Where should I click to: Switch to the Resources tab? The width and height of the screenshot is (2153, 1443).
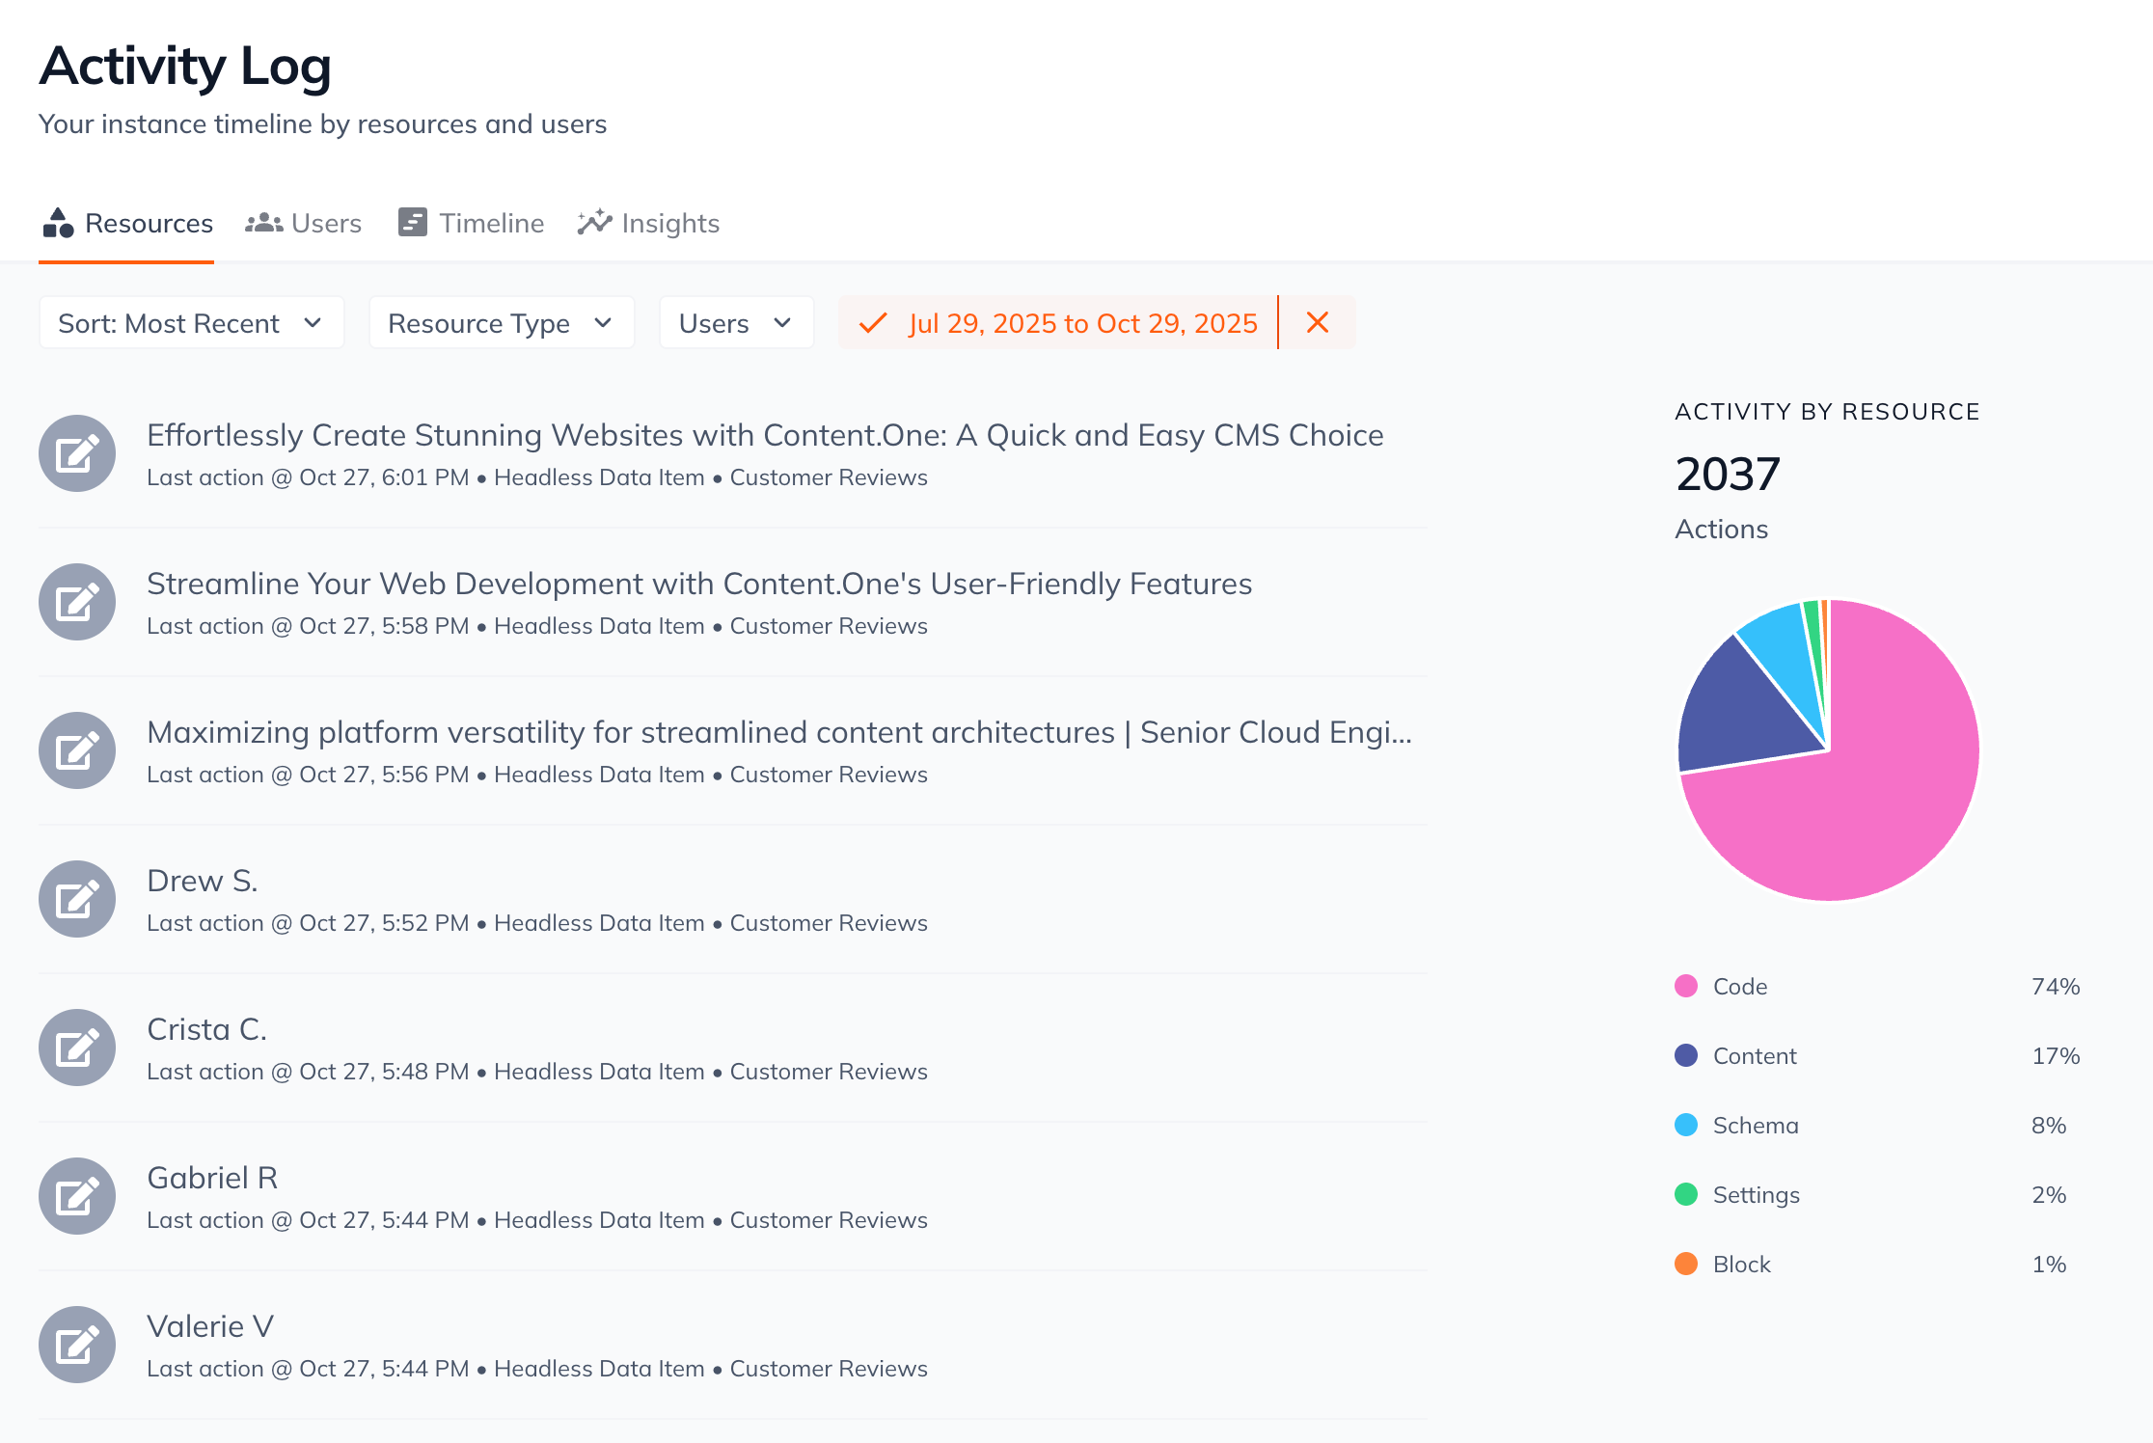[x=126, y=224]
